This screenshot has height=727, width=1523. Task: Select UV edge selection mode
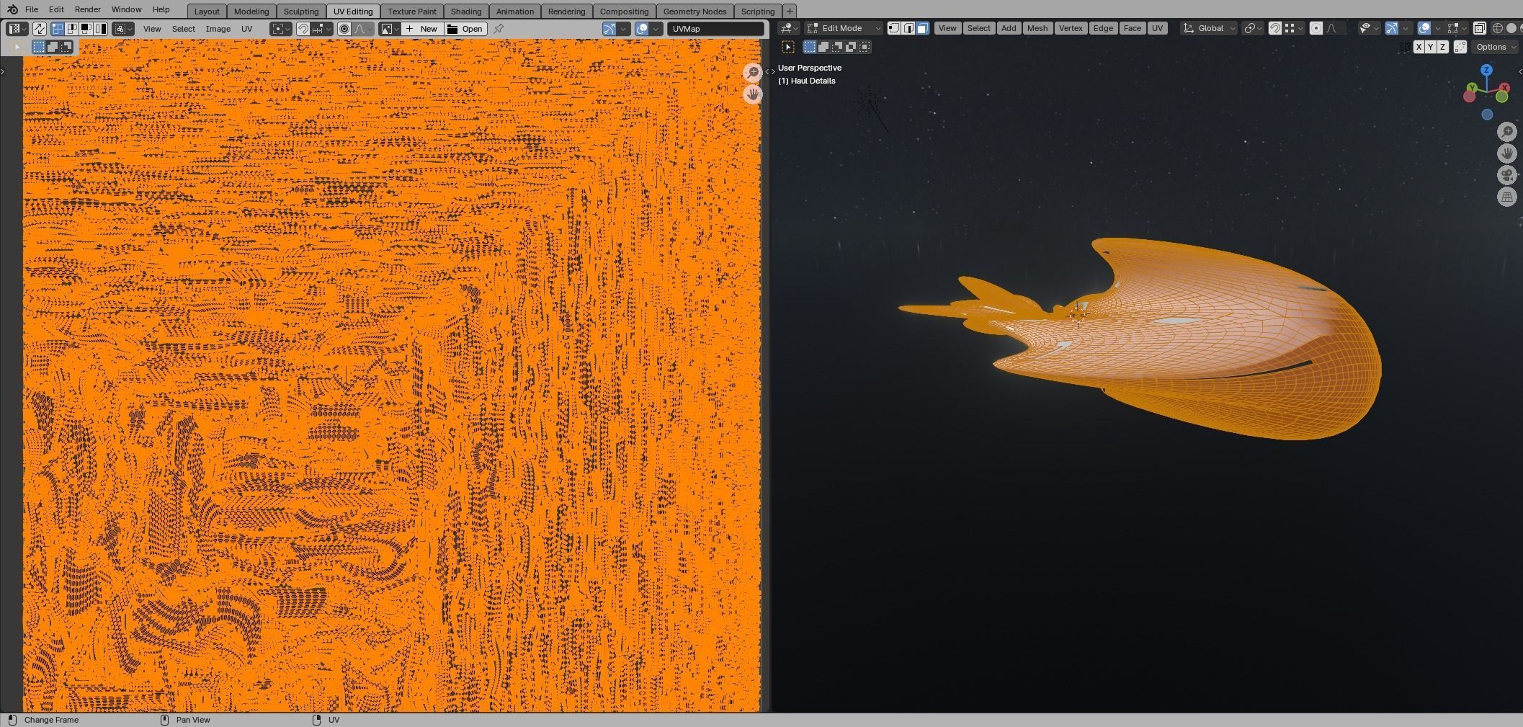coord(71,29)
